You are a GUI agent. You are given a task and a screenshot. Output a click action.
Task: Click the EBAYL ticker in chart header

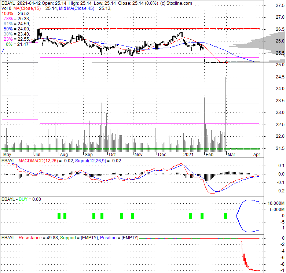8,3
